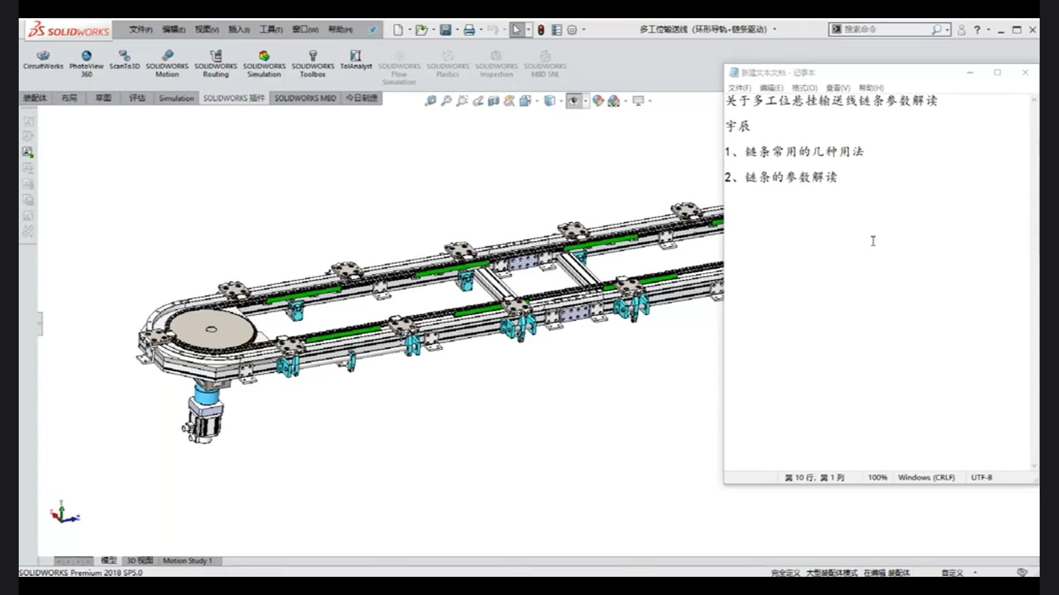Switch to the 3D 视图 bottom tab
This screenshot has height=595, width=1059.
[140, 560]
